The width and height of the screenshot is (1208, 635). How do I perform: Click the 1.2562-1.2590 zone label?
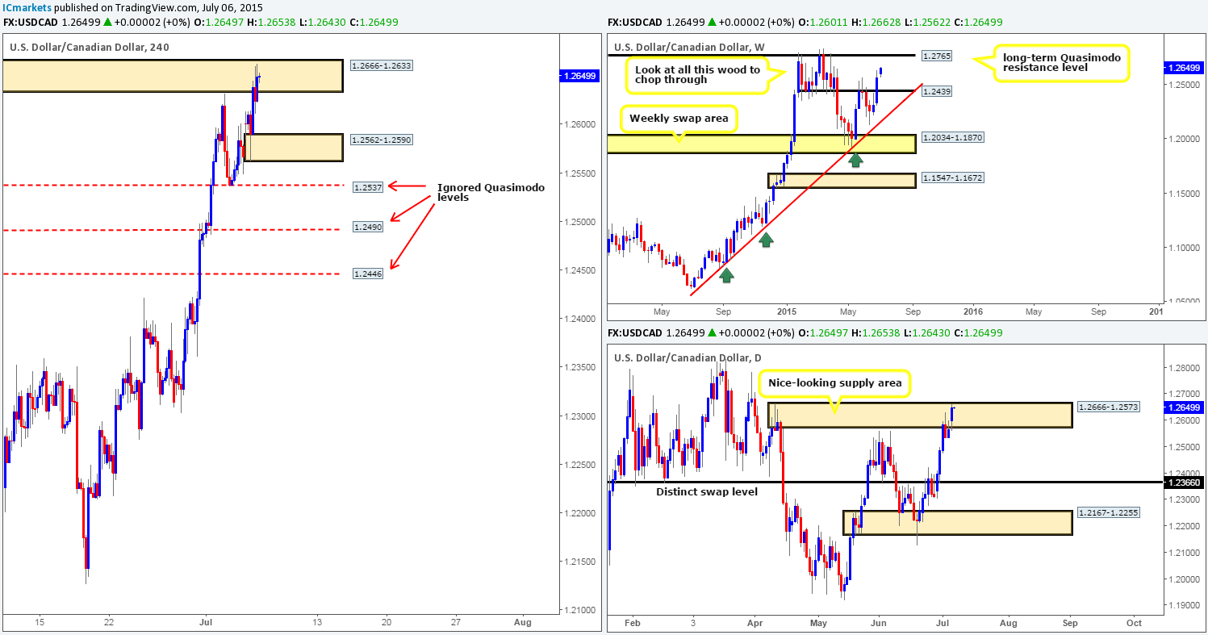382,140
